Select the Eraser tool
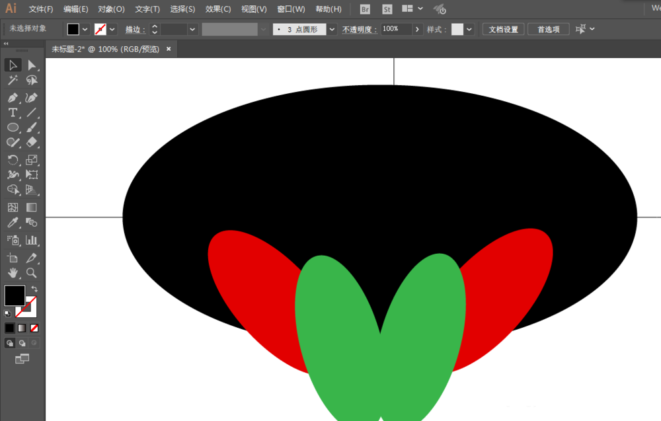This screenshot has width=661, height=421. pos(32,142)
